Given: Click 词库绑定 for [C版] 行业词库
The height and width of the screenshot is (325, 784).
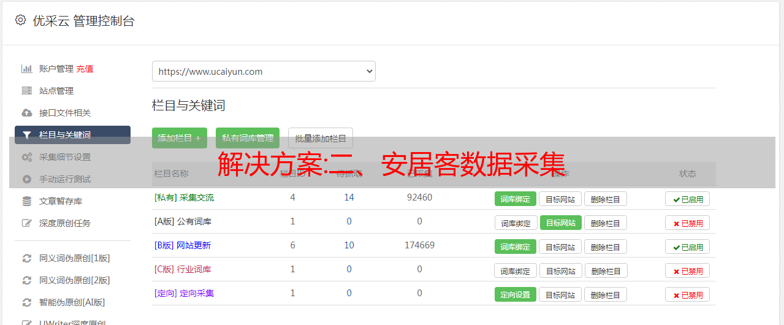Looking at the screenshot, I should coord(516,270).
